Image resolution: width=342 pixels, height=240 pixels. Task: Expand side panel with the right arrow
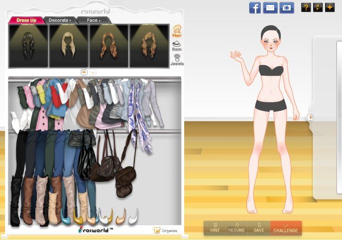(x=310, y=117)
